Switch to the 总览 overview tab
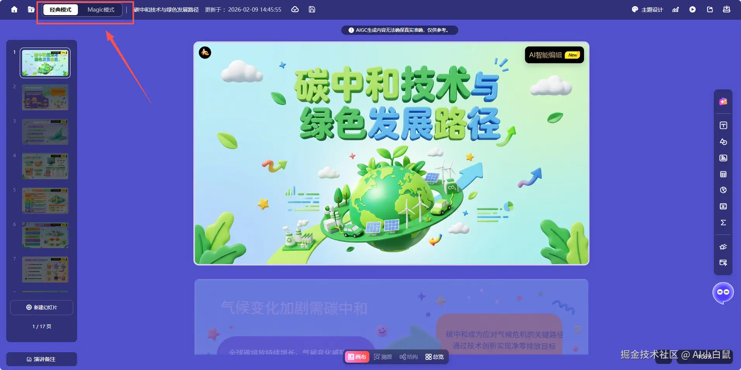This screenshot has height=370, width=741. point(434,357)
